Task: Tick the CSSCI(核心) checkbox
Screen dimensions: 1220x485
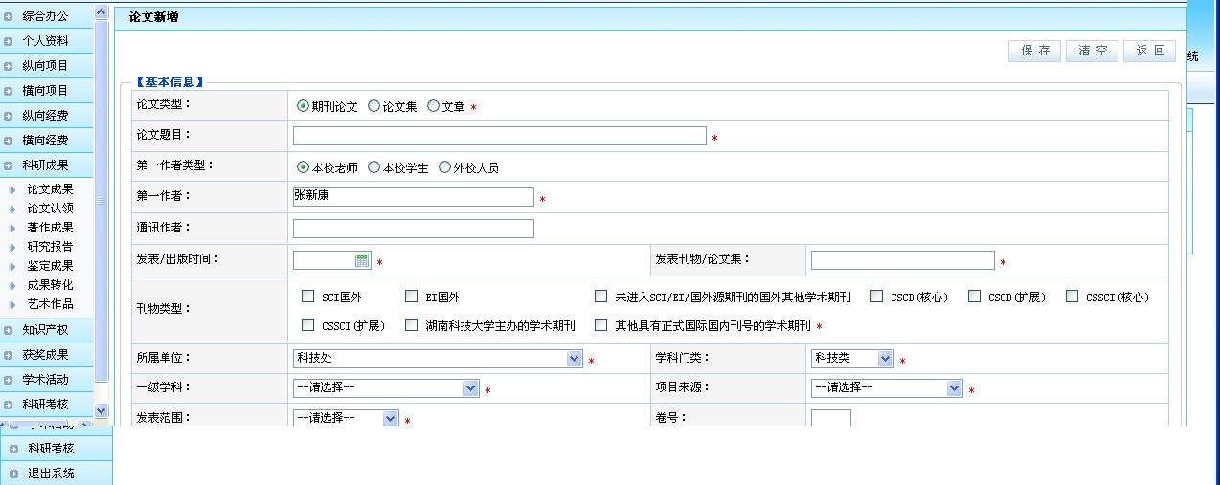Action: pyautogui.click(x=1072, y=297)
